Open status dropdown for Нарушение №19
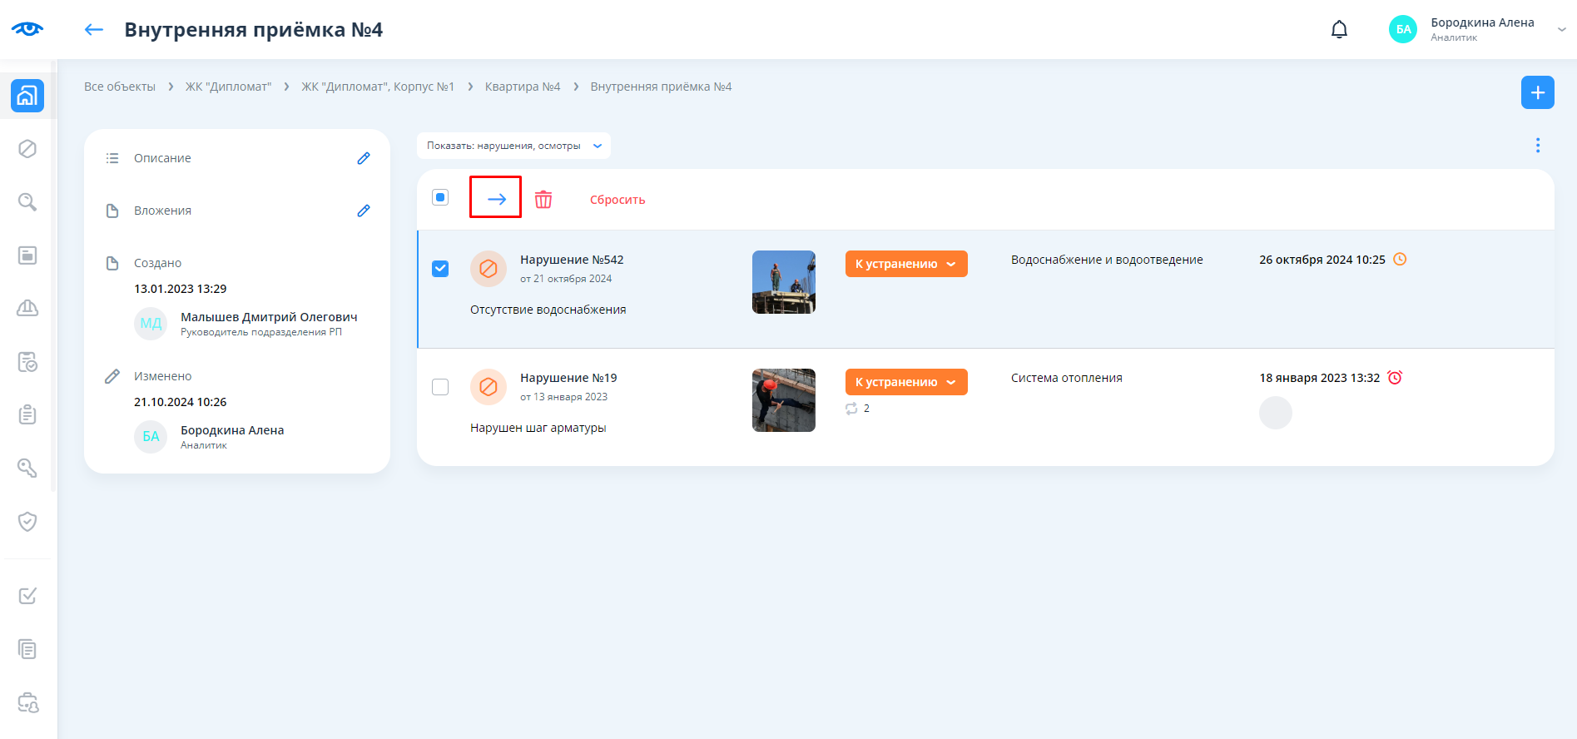 point(905,382)
